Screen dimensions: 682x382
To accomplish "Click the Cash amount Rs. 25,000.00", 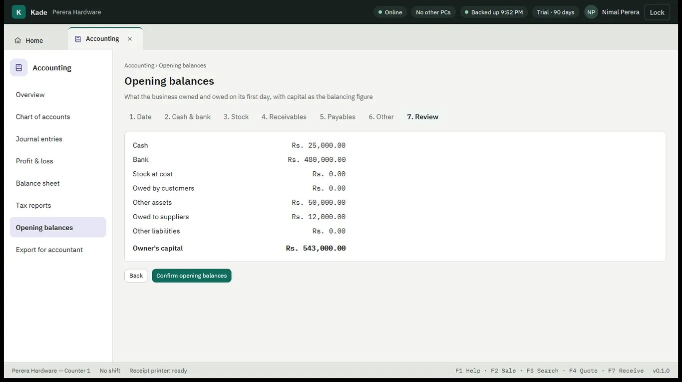I will click(319, 145).
